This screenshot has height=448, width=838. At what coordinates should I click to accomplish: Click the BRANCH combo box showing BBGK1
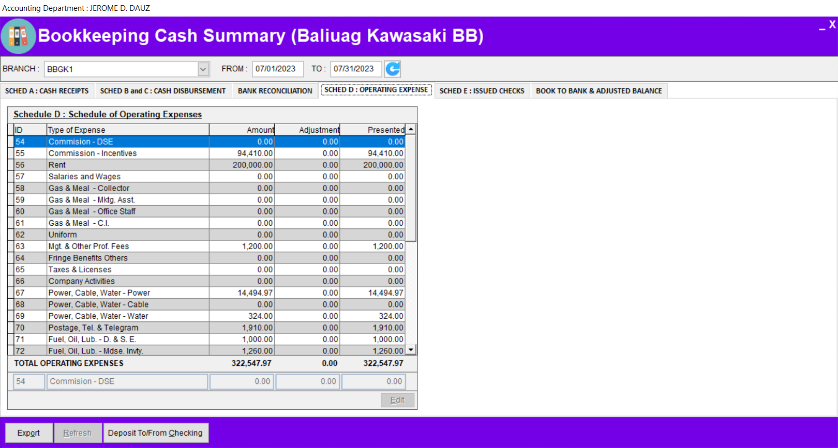[x=126, y=69]
